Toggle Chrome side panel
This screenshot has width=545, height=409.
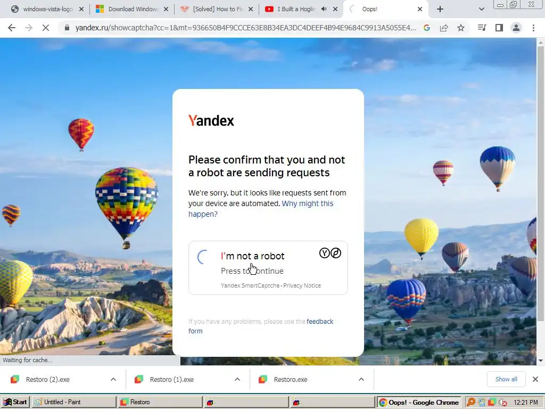pyautogui.click(x=499, y=28)
